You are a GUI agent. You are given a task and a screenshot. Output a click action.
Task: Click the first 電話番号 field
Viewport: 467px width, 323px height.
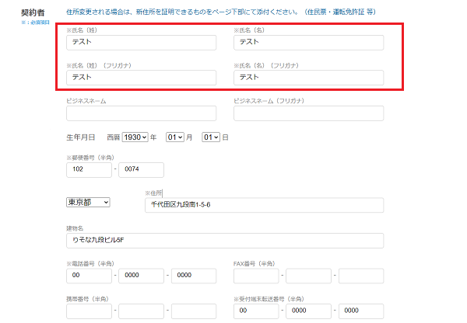pos(89,276)
